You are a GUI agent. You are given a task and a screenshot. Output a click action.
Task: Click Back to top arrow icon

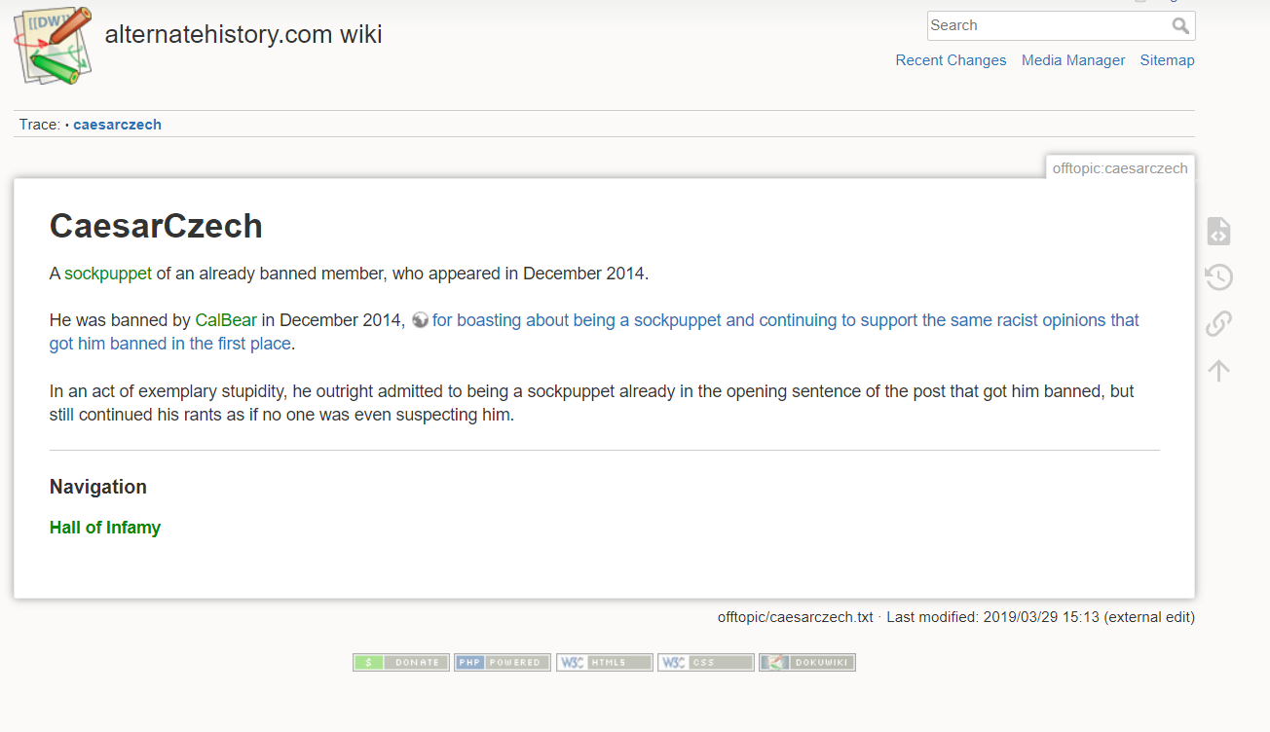click(x=1218, y=370)
